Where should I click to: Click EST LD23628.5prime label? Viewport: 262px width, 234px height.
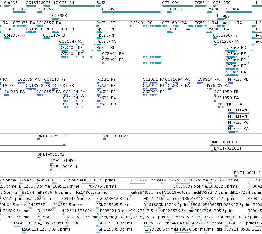[160, 229]
